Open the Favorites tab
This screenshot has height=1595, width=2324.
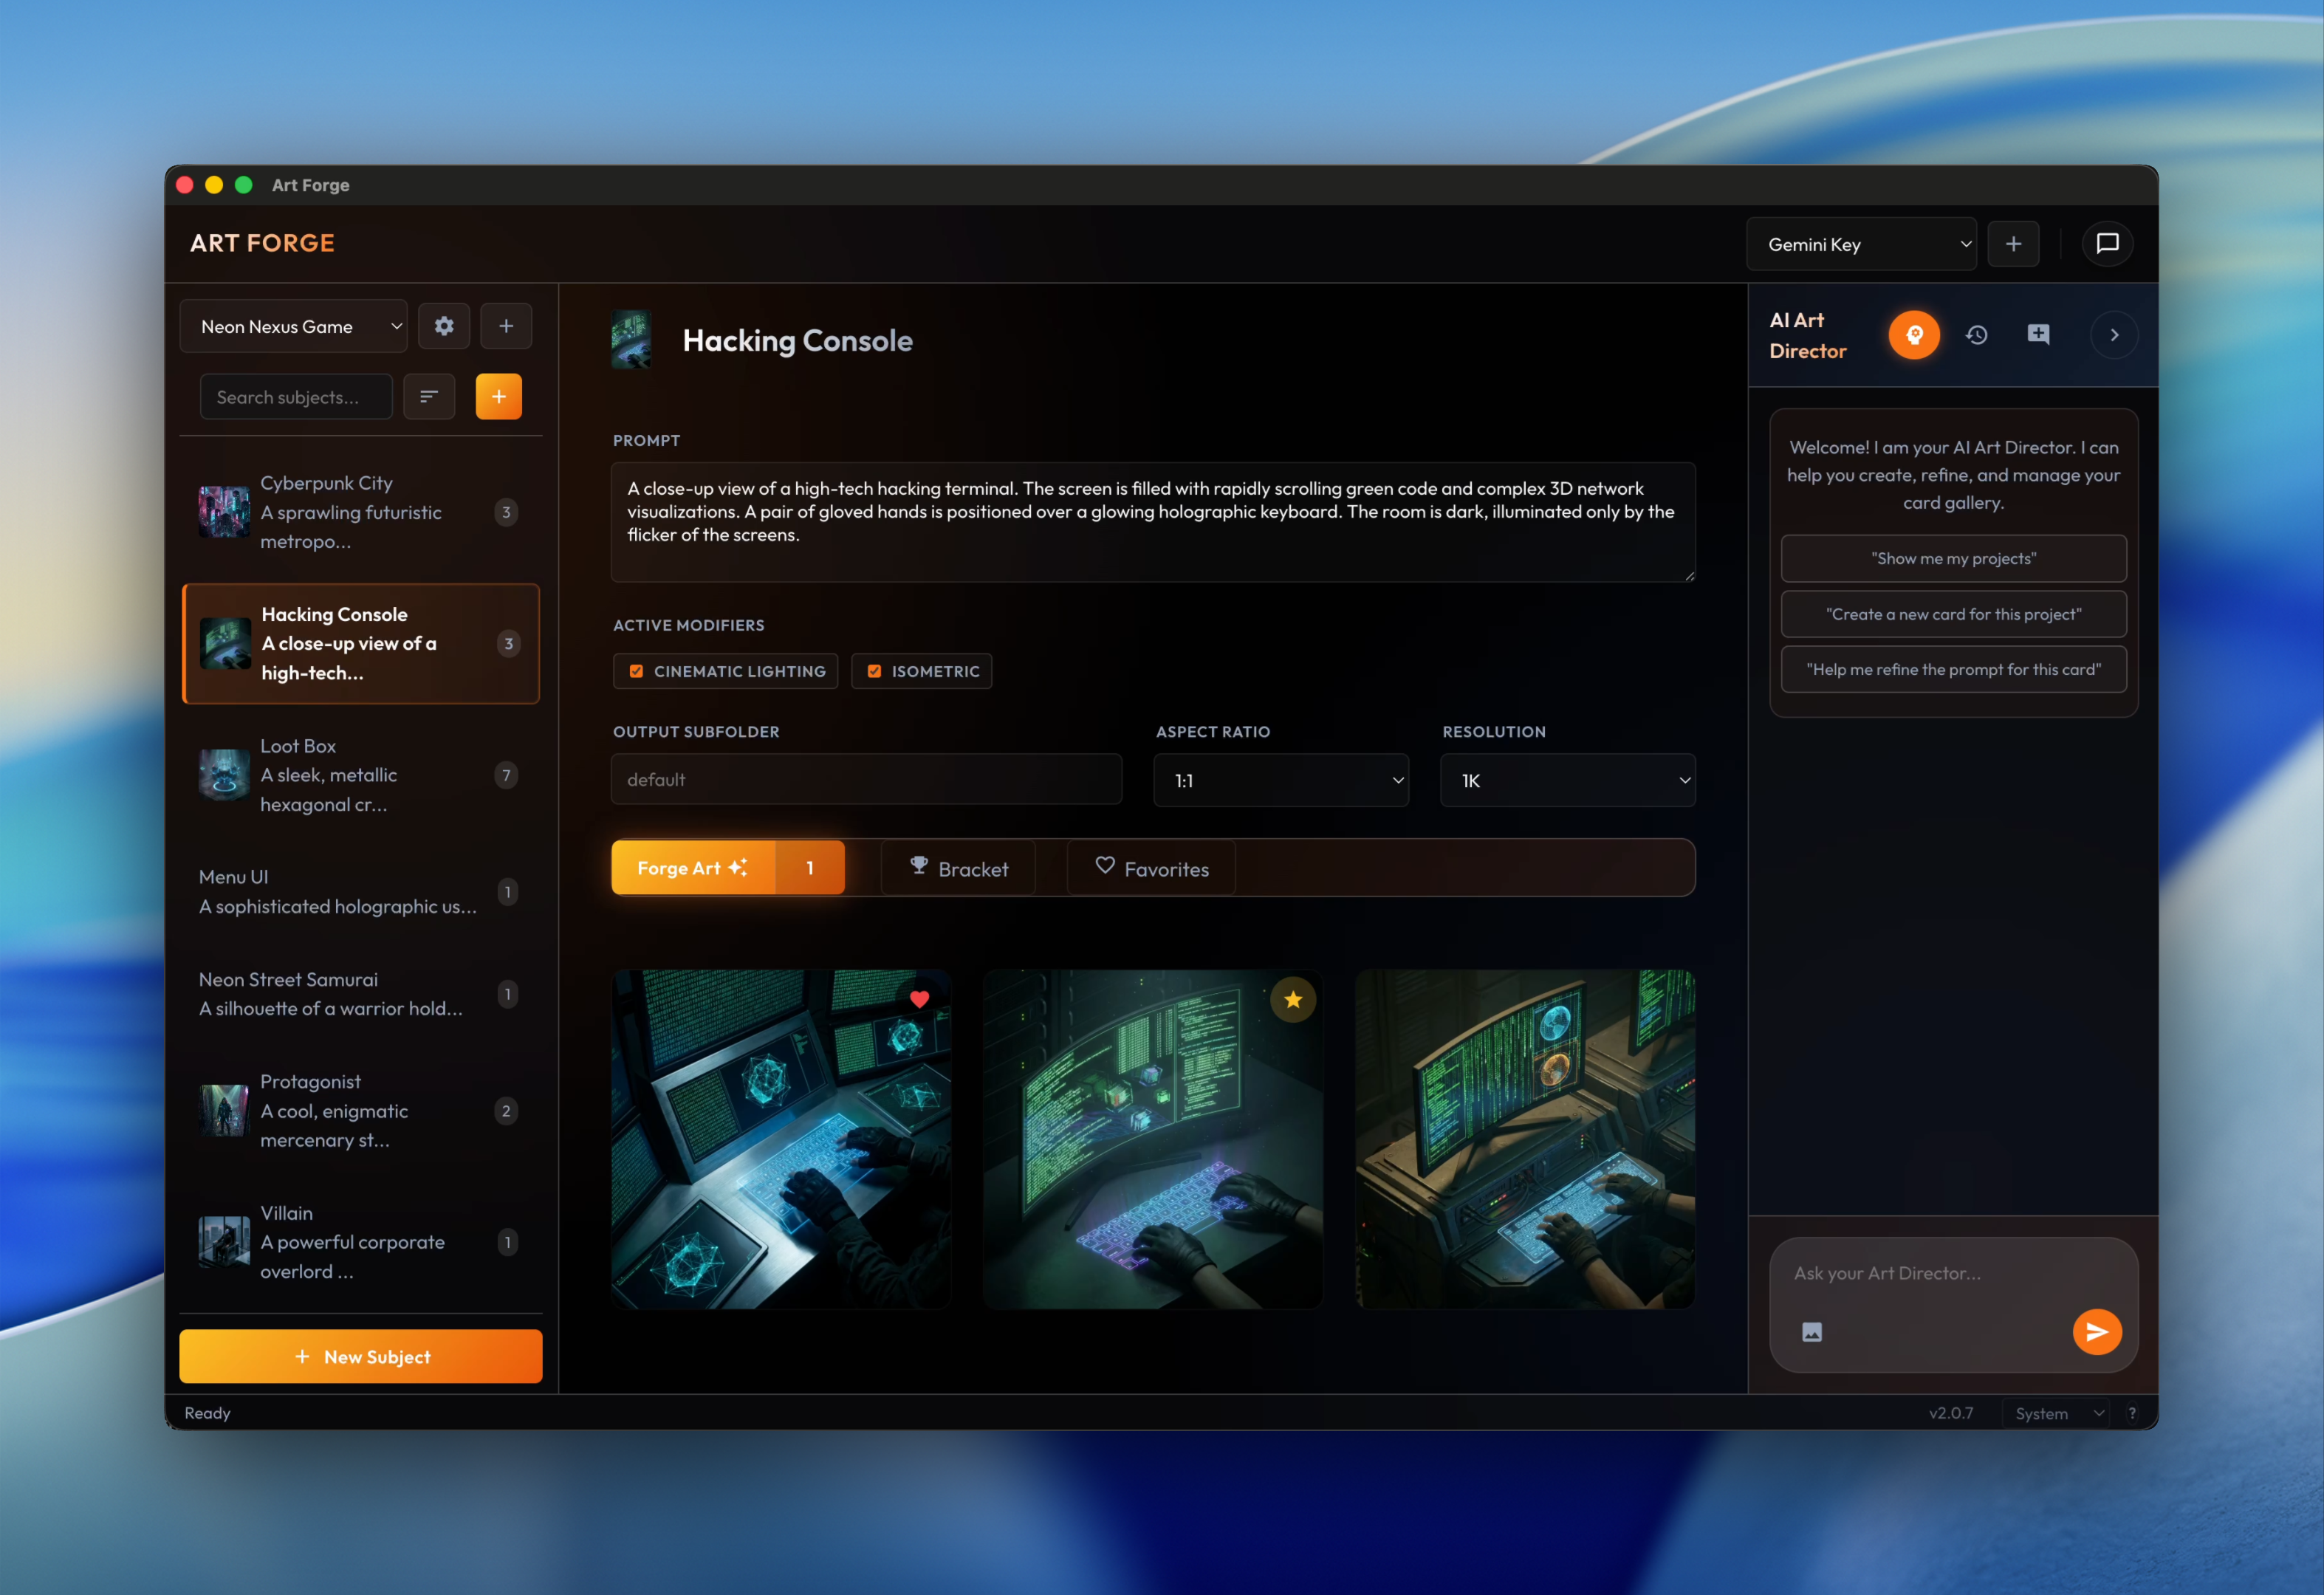point(1151,868)
